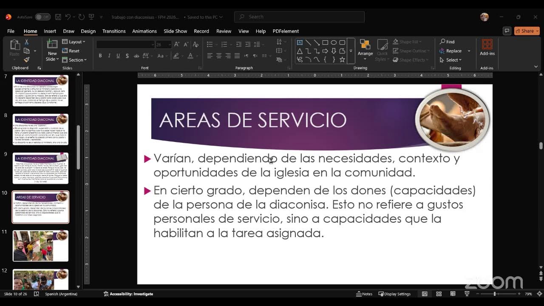Open the Comments pane icon

[507, 31]
